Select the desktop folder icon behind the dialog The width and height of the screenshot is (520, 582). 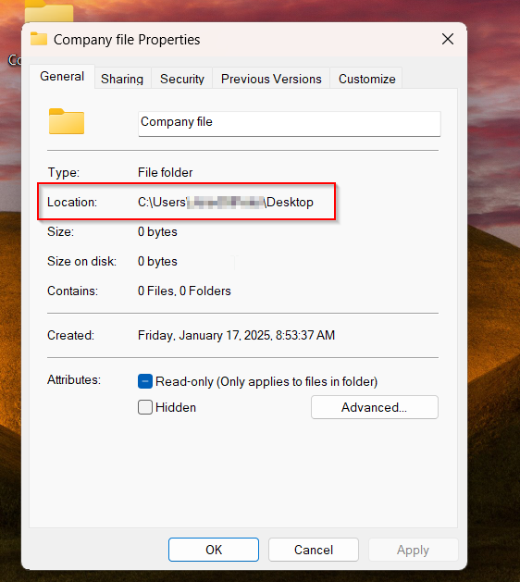coord(49,11)
